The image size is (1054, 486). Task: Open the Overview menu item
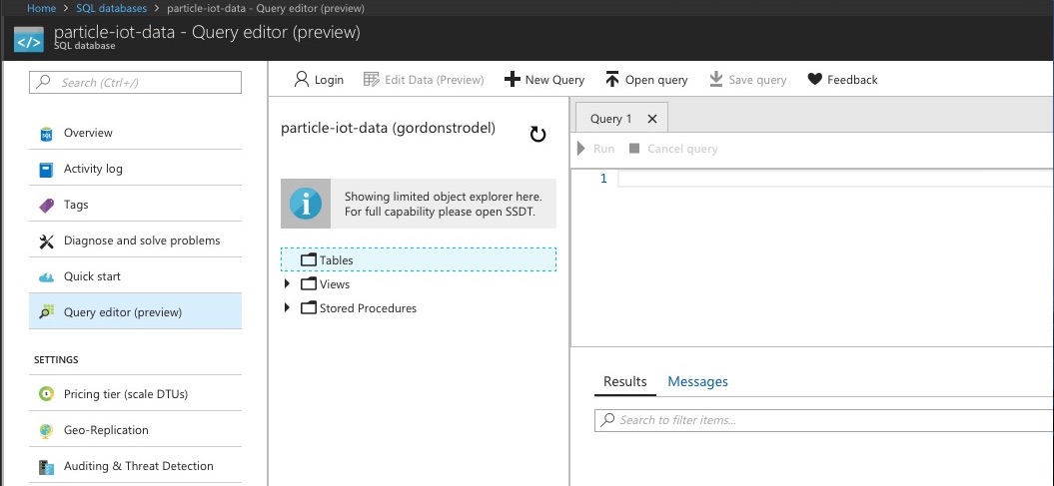[x=135, y=133]
